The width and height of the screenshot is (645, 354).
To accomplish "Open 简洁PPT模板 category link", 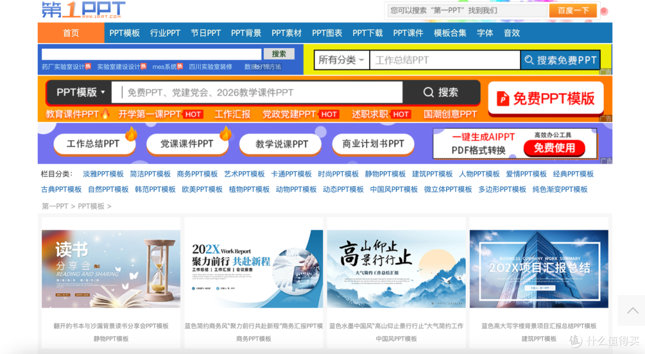I will pos(150,174).
